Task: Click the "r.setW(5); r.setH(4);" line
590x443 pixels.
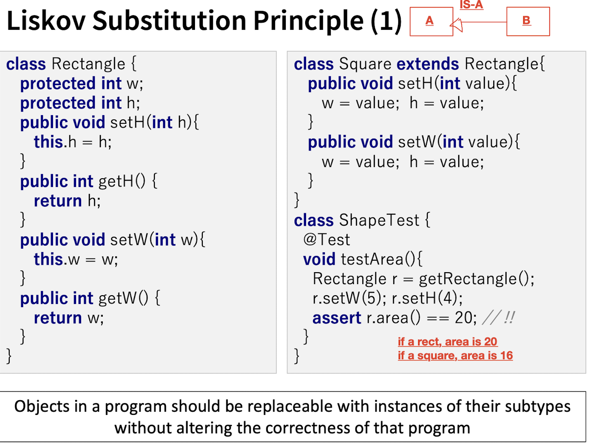Action: 387,298
